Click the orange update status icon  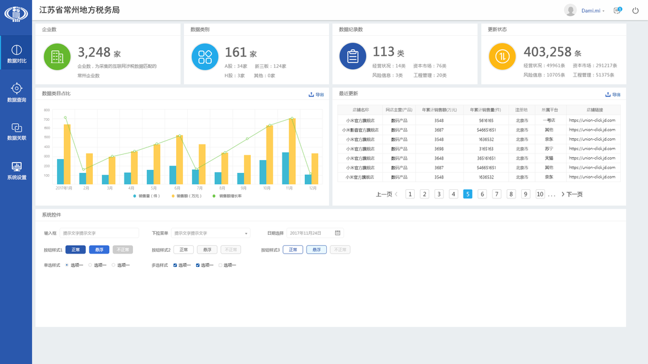[x=502, y=56]
